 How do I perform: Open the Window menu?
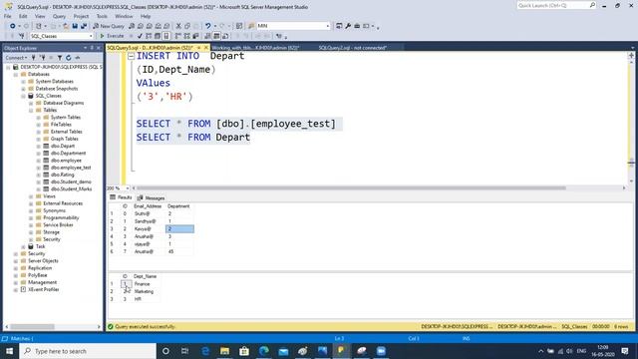[x=124, y=16]
